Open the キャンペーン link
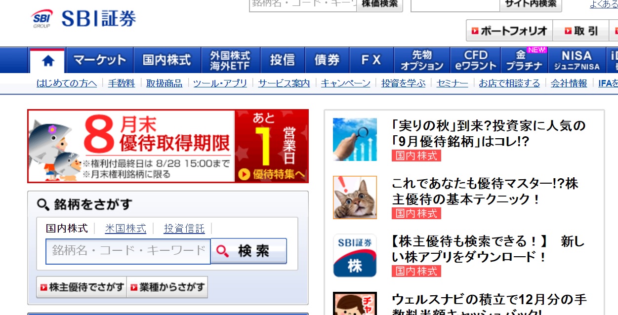Image resolution: width=618 pixels, height=315 pixels. pos(346,83)
